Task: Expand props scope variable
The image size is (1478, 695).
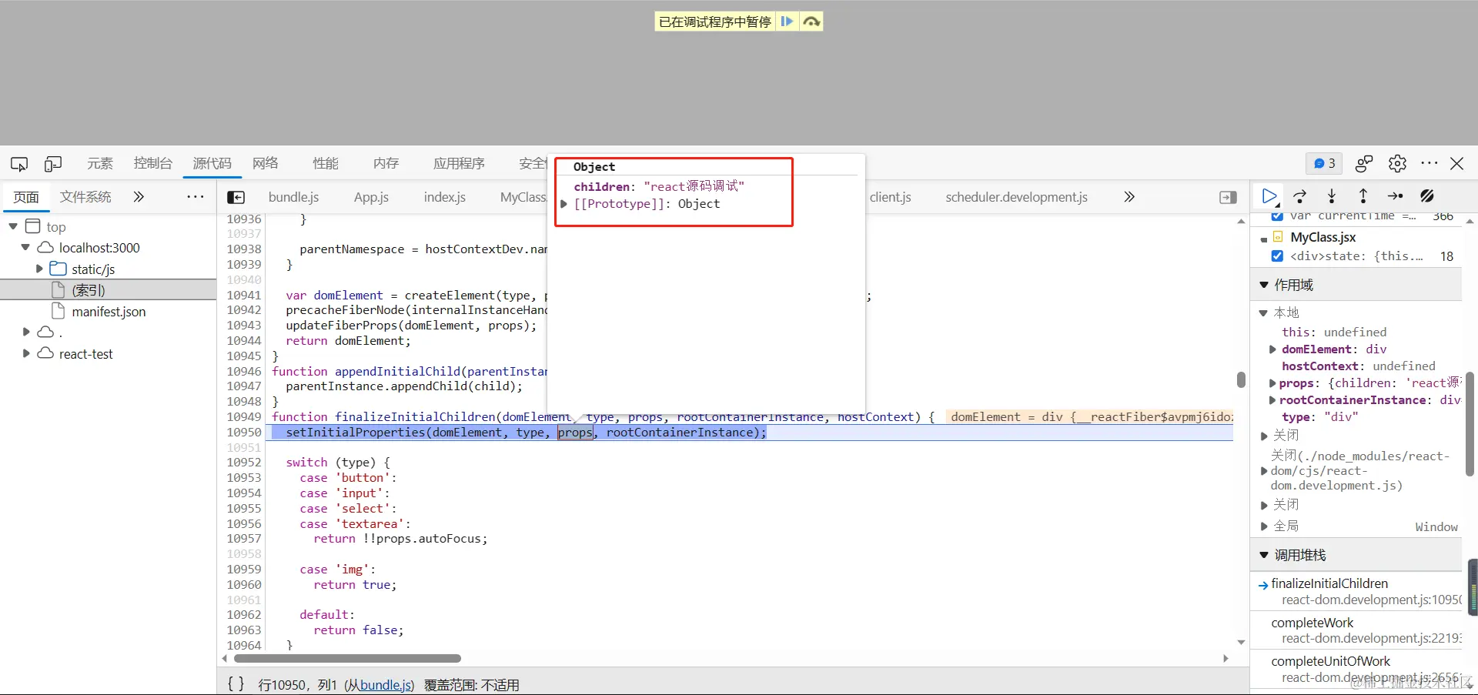Action: [1272, 383]
